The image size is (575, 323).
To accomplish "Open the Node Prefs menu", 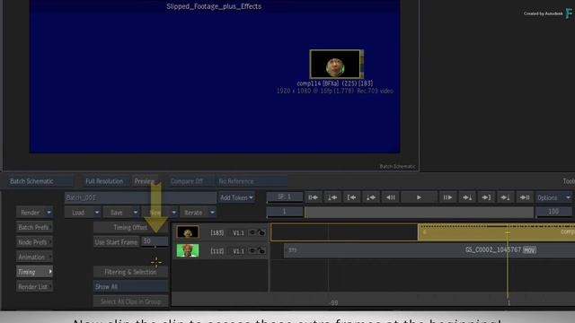I will point(34,242).
